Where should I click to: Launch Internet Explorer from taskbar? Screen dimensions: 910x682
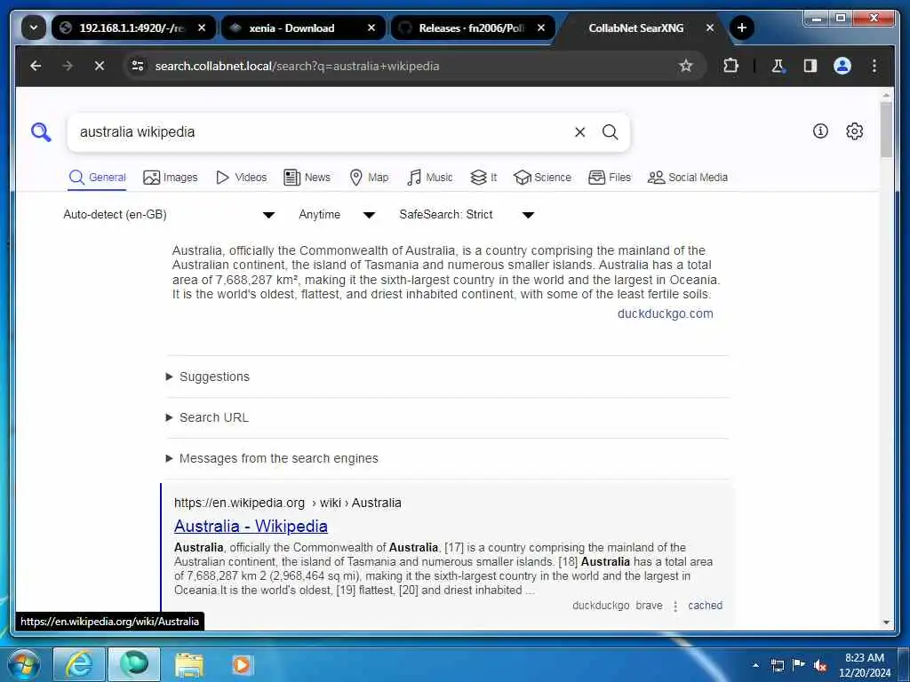[79, 664]
